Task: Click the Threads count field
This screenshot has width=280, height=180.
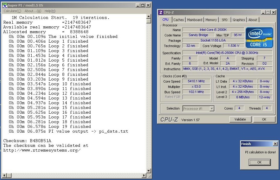Action: pos(267,108)
